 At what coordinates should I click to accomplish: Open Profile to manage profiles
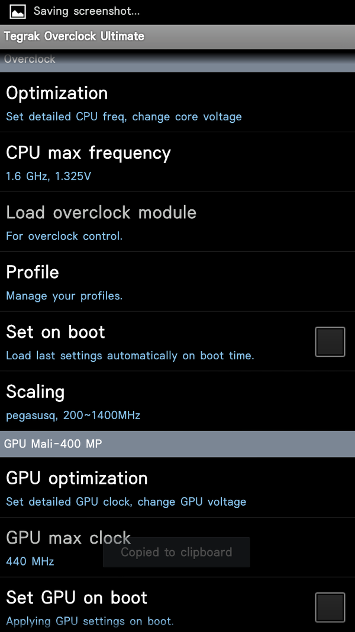[177, 282]
